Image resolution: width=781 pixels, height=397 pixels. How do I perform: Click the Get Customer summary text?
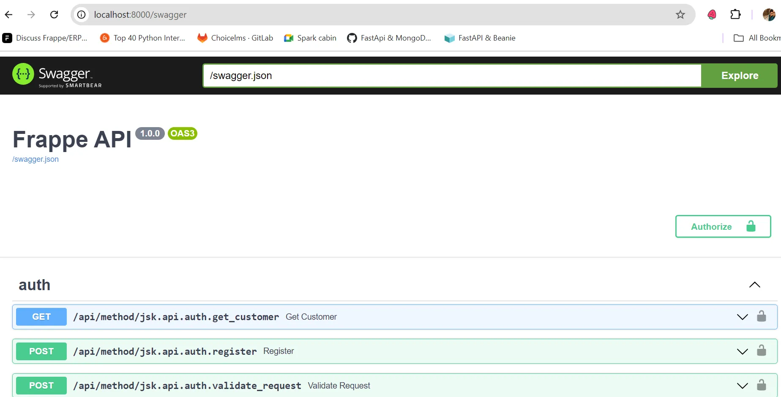click(x=311, y=317)
